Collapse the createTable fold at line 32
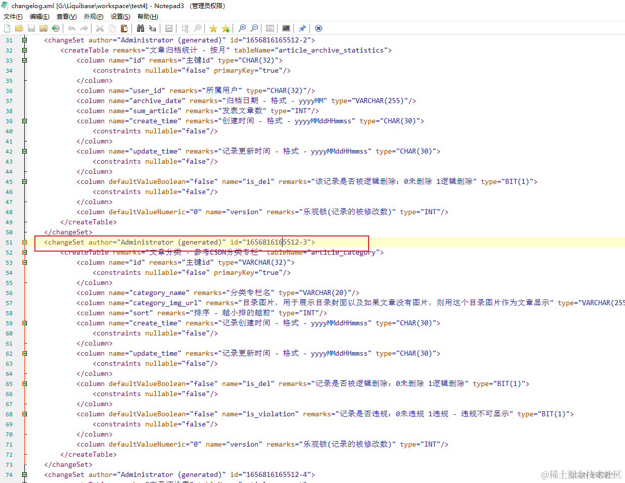This screenshot has width=625, height=483. click(24, 50)
